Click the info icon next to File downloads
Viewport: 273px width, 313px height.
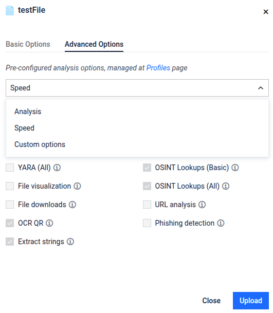(72, 205)
